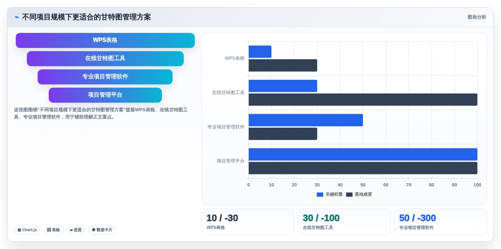The height and width of the screenshot is (249, 501).
Task: Open the 30 / -100 在线甘特图工具 data card
Action: point(344,222)
